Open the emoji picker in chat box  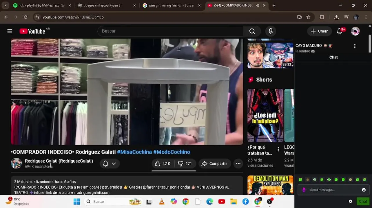click(364, 190)
